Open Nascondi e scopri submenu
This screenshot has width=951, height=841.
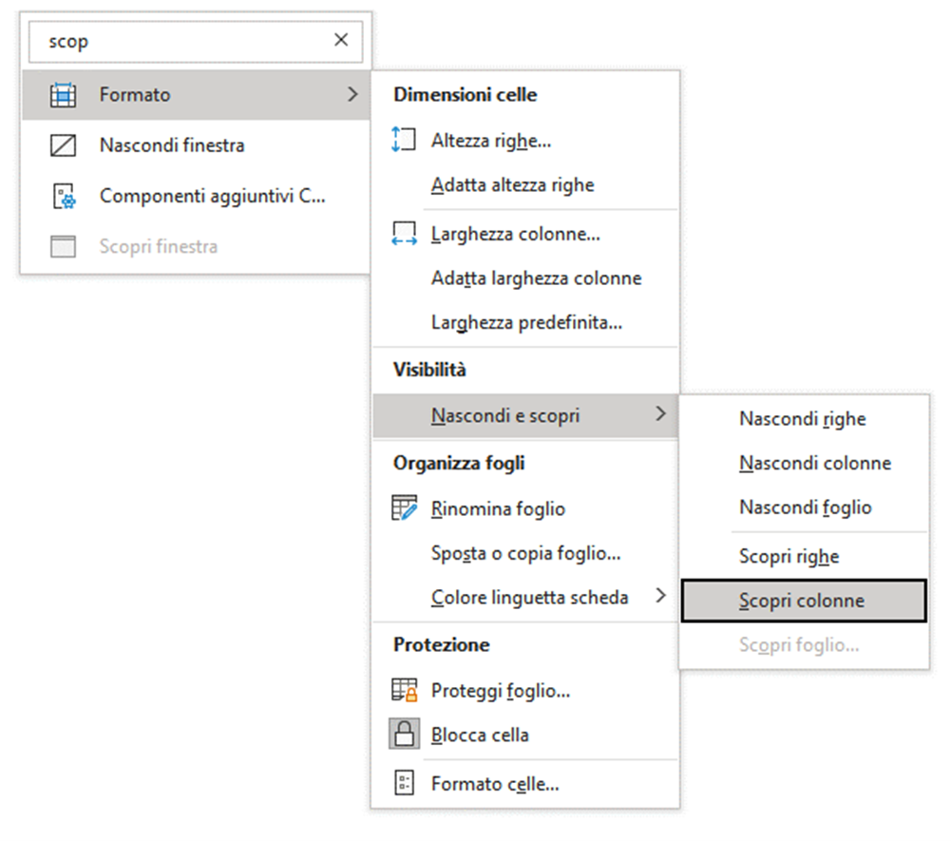525,415
